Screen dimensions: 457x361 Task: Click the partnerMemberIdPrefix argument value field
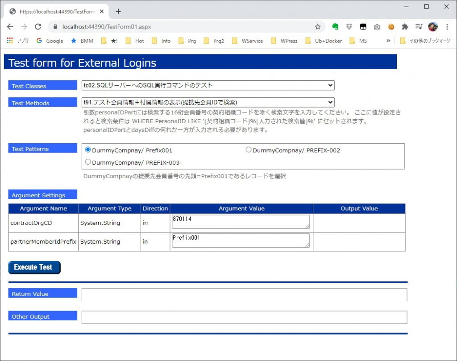tap(241, 241)
